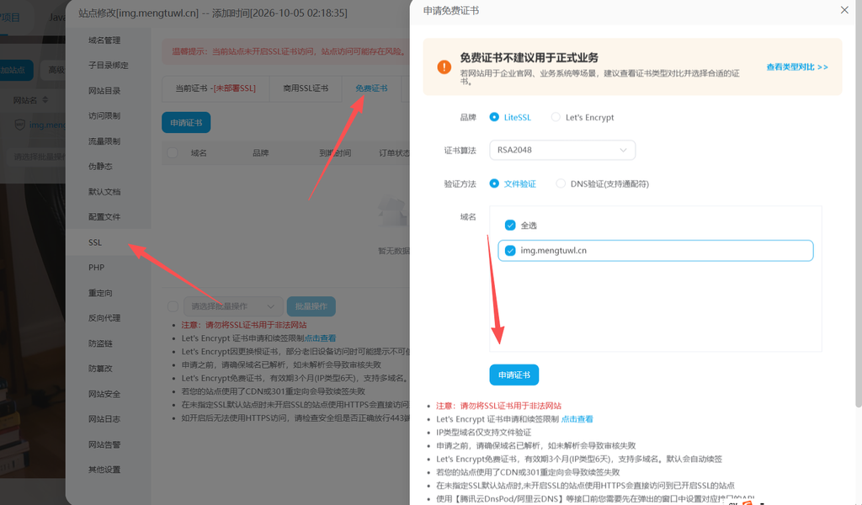Tick the certificate table header checkbox
The image size is (862, 505).
click(173, 153)
